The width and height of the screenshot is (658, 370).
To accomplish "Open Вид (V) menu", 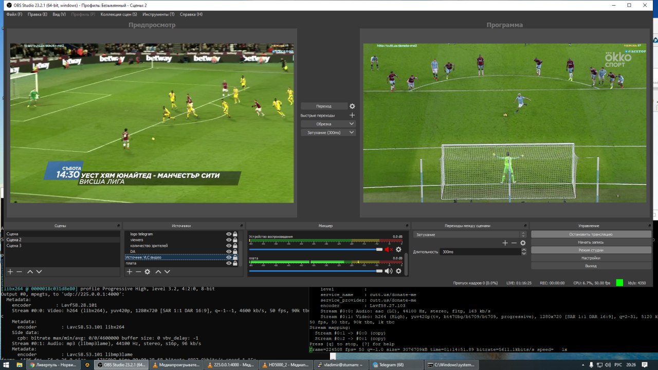I will (x=59, y=14).
